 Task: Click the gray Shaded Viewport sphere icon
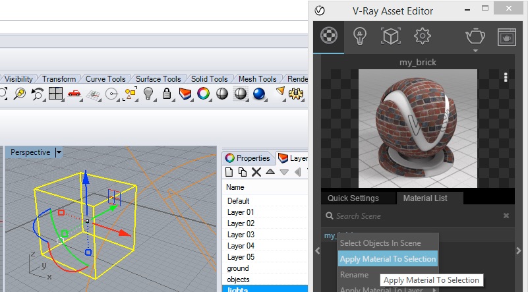(x=222, y=94)
